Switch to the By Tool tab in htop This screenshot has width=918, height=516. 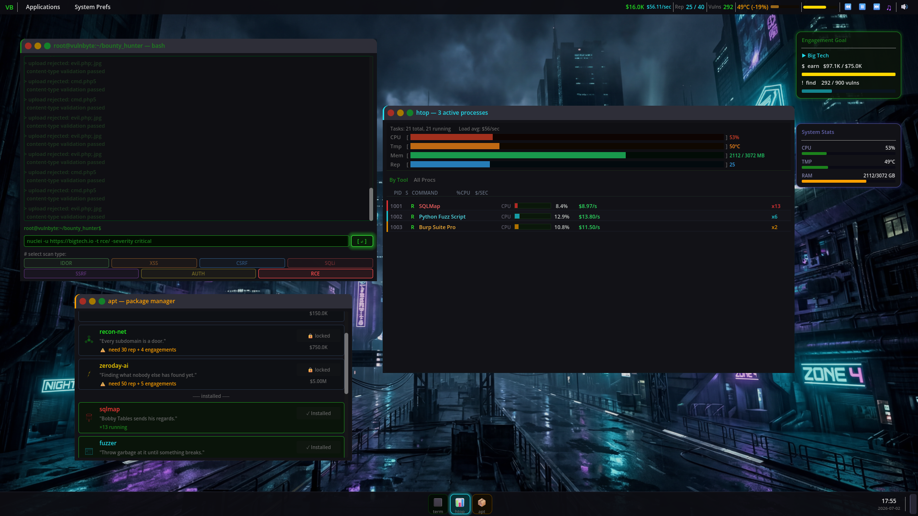click(398, 180)
